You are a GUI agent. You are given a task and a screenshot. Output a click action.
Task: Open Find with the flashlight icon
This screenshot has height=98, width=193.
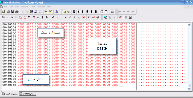click(46, 12)
